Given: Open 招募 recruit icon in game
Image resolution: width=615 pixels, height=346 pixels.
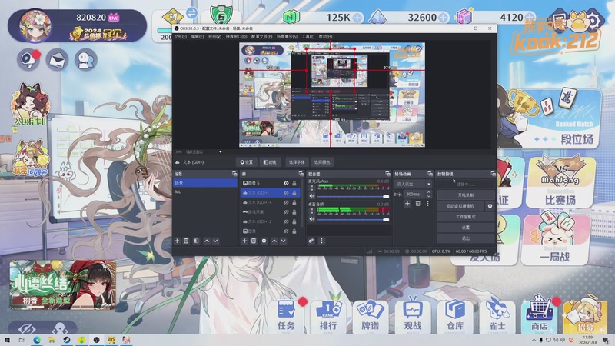Looking at the screenshot, I should (x=584, y=316).
